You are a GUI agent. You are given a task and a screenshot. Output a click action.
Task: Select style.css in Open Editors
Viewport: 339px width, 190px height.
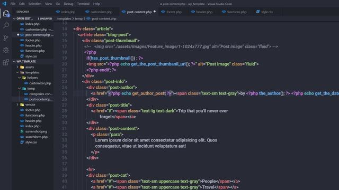click(31, 56)
